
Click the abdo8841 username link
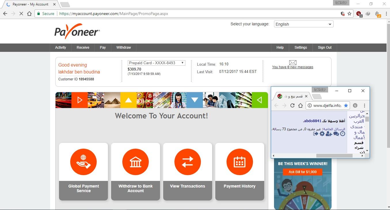[312, 121]
